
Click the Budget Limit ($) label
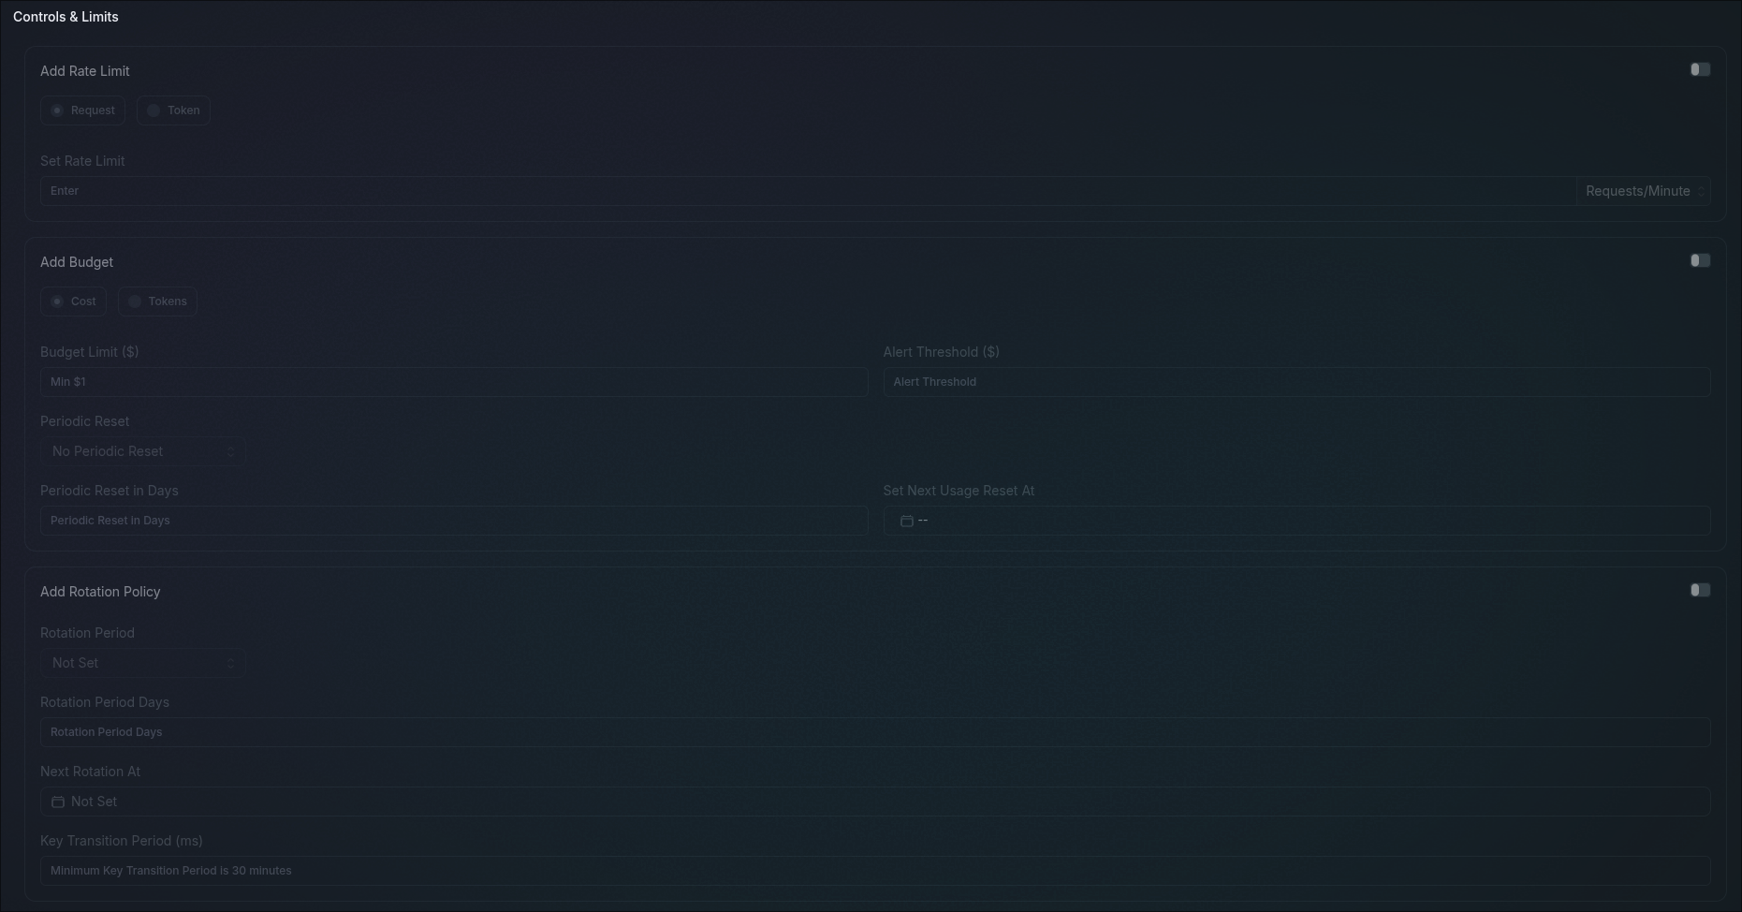point(89,352)
